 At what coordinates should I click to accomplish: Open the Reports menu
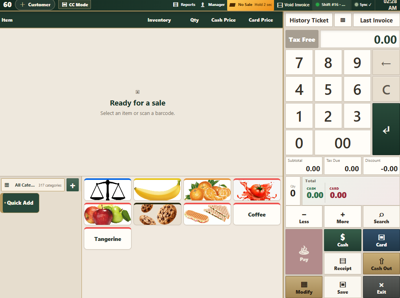184,5
